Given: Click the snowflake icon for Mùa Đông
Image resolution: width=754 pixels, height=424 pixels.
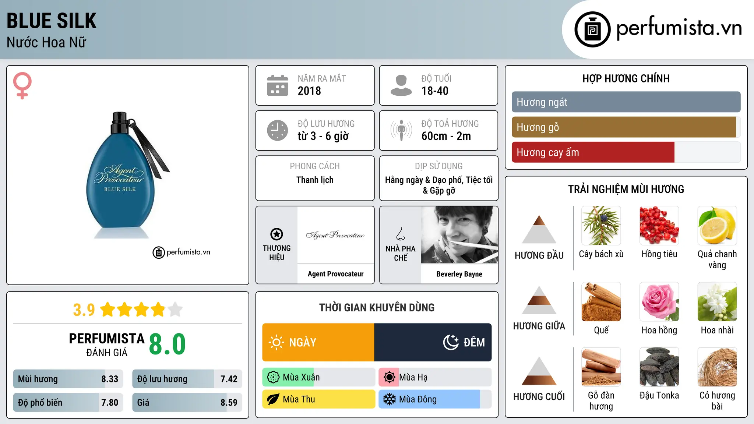Looking at the screenshot, I should [389, 399].
